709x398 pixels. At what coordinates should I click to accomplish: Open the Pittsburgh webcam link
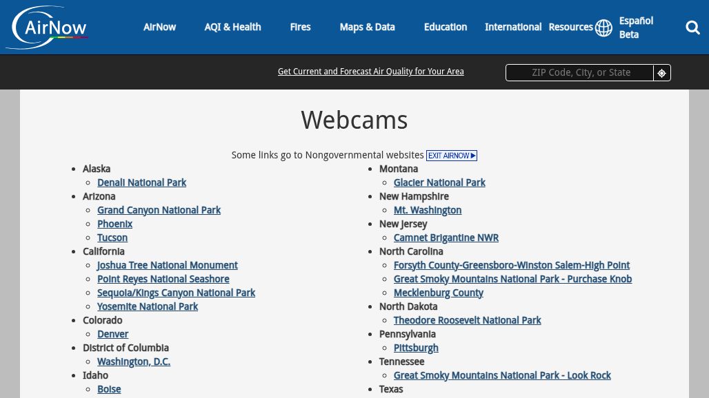pyautogui.click(x=416, y=348)
